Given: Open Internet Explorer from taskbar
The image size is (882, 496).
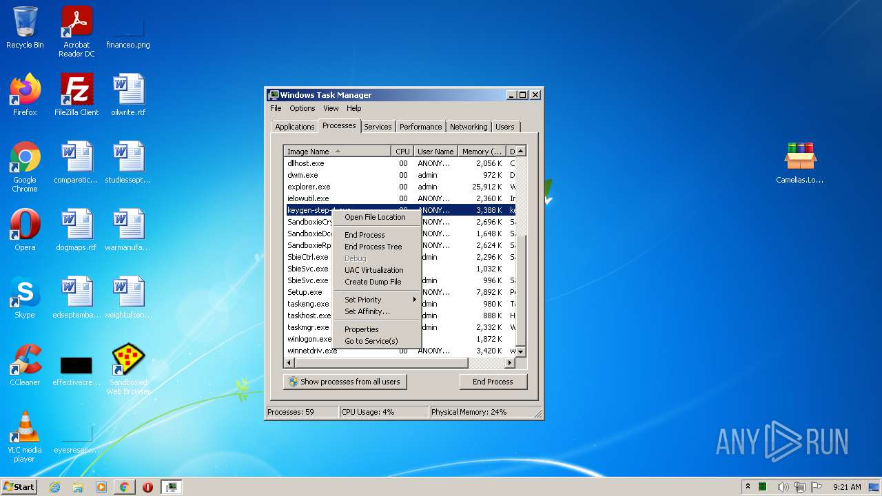Looking at the screenshot, I should tap(54, 487).
